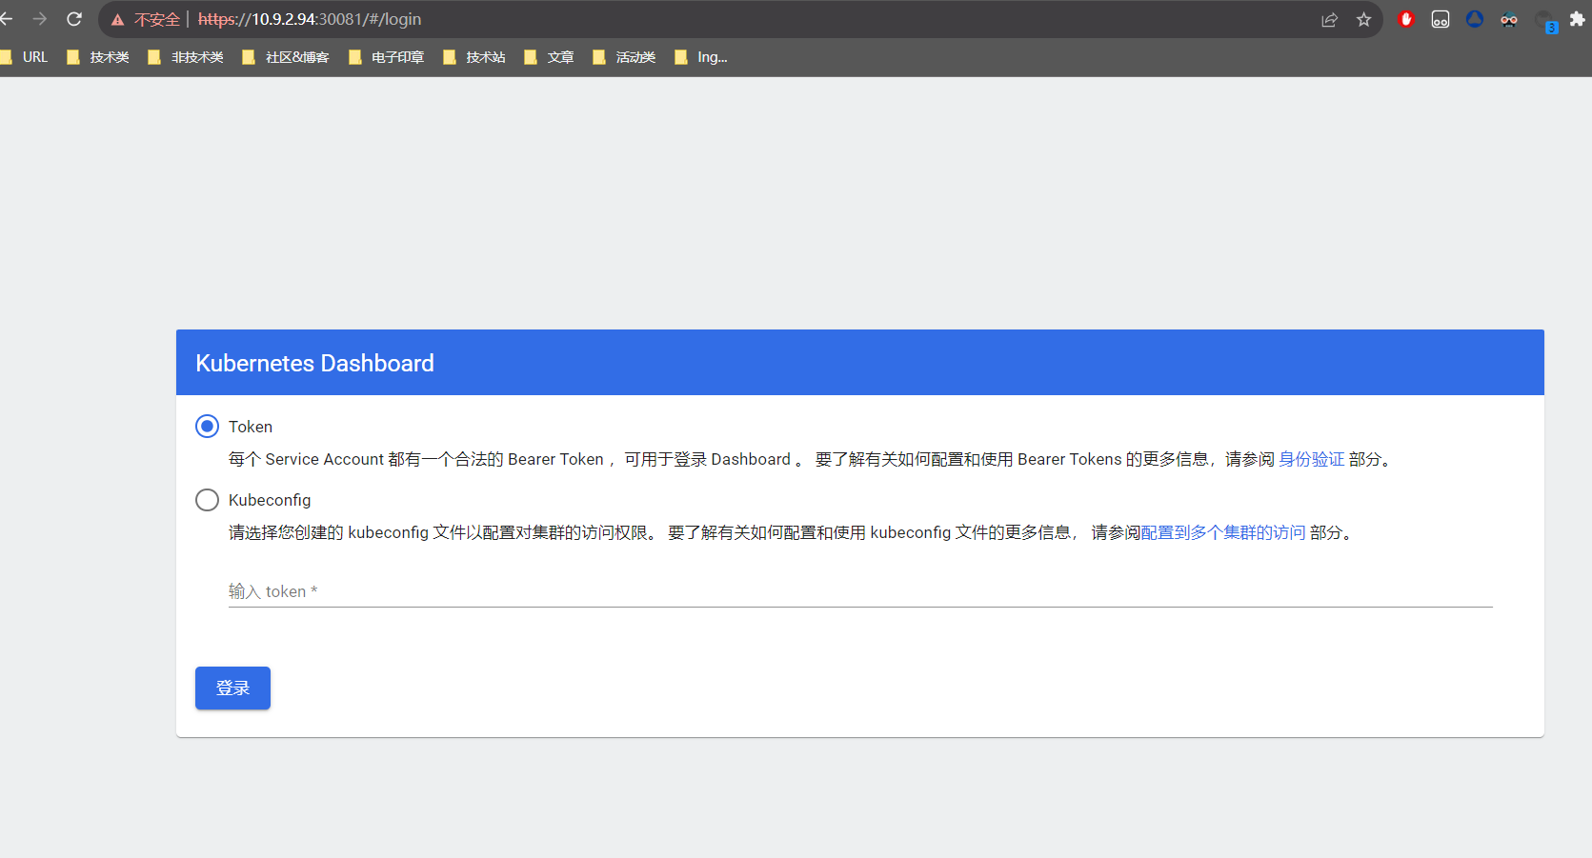
Task: Click the 不安全 security warning icon
Action: coord(118,19)
